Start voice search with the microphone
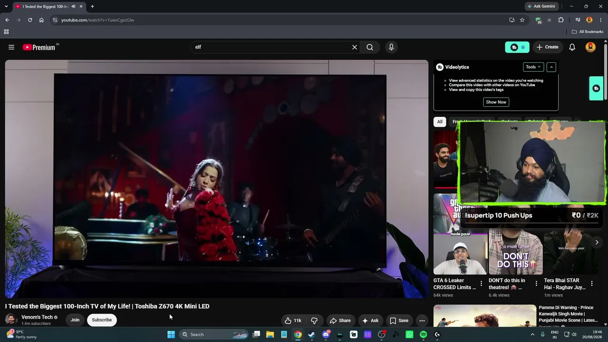This screenshot has width=608, height=342. point(391,47)
